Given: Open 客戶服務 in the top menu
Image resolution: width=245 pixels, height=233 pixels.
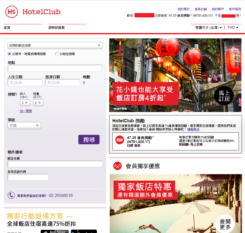Looking at the screenshot, I should tap(235, 9).
